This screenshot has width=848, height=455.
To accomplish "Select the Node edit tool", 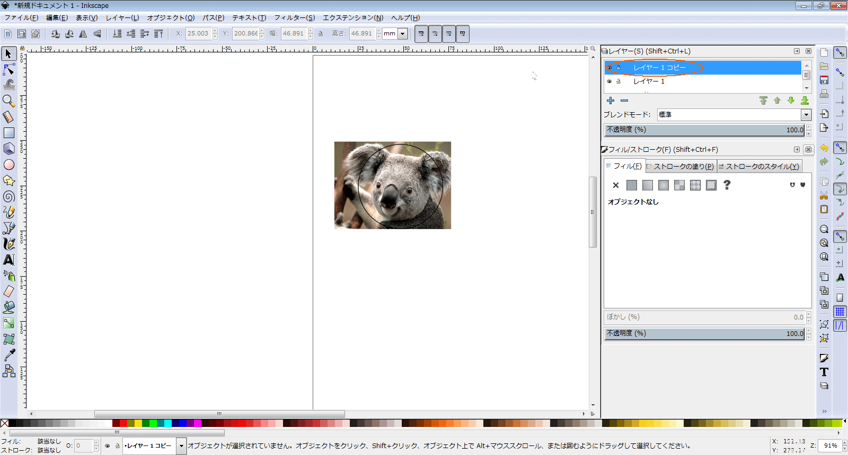I will coord(9,69).
